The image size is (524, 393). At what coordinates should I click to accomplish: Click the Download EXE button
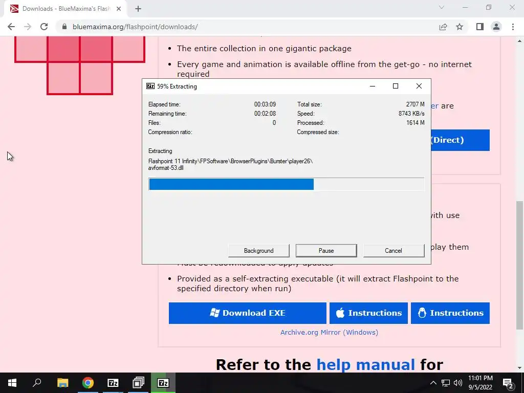247,313
